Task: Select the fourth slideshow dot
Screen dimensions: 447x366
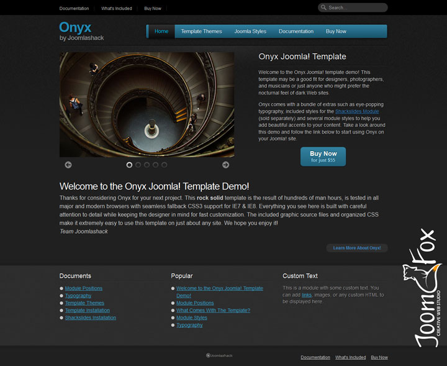Action: (155, 165)
